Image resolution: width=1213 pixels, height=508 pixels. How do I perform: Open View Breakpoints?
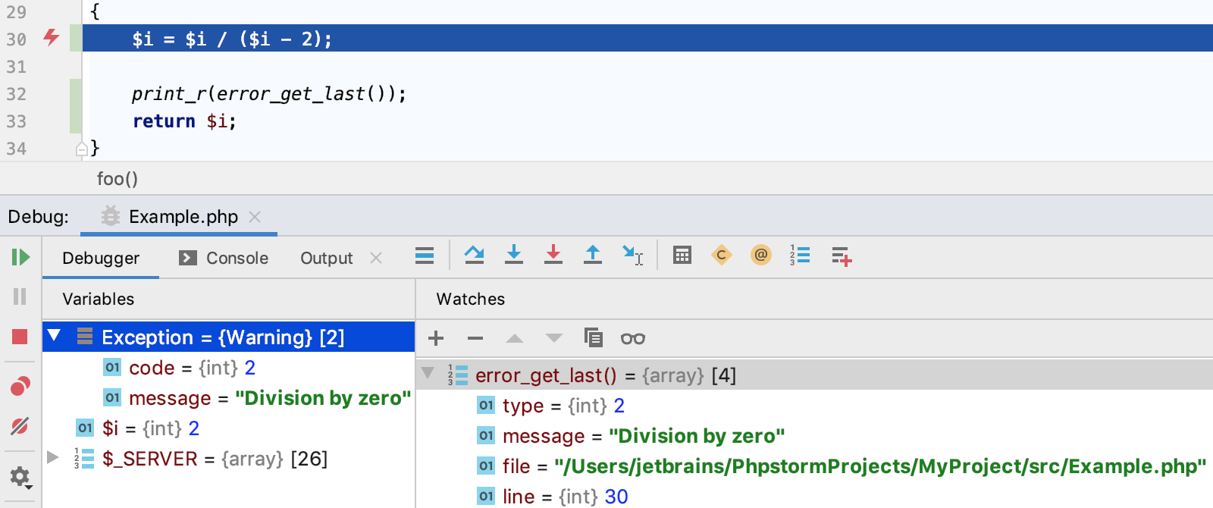[x=20, y=387]
